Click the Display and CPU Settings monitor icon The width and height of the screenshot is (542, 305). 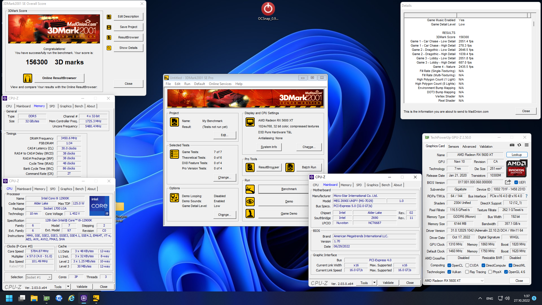pos(250,122)
